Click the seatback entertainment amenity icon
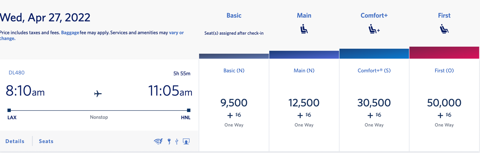 click(186, 141)
